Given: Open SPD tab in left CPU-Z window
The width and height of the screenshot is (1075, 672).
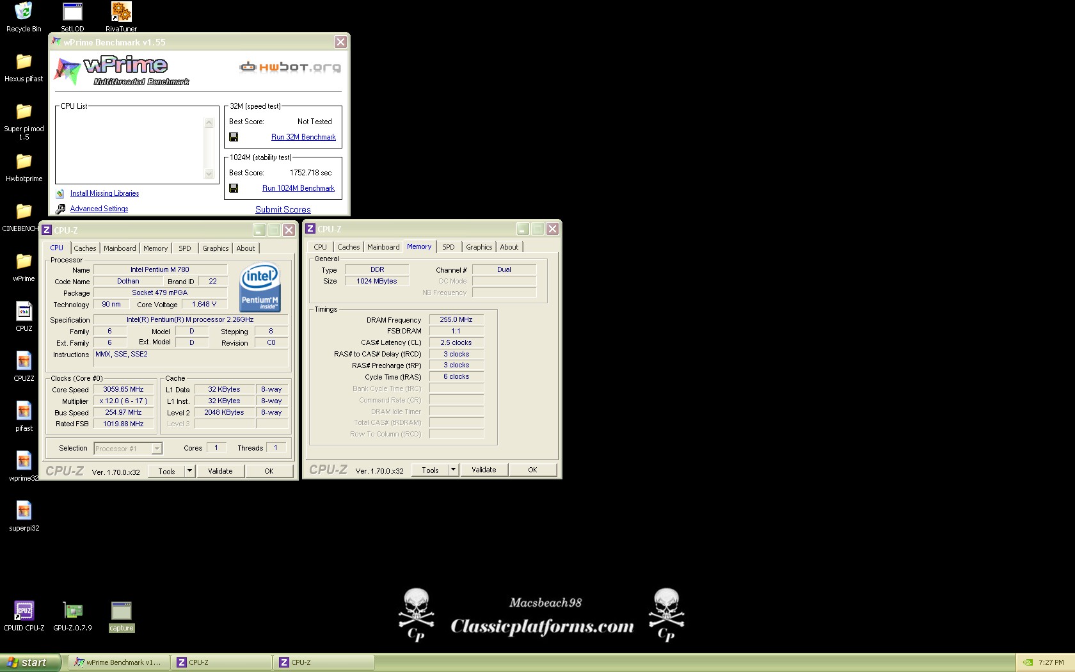Looking at the screenshot, I should [x=185, y=248].
